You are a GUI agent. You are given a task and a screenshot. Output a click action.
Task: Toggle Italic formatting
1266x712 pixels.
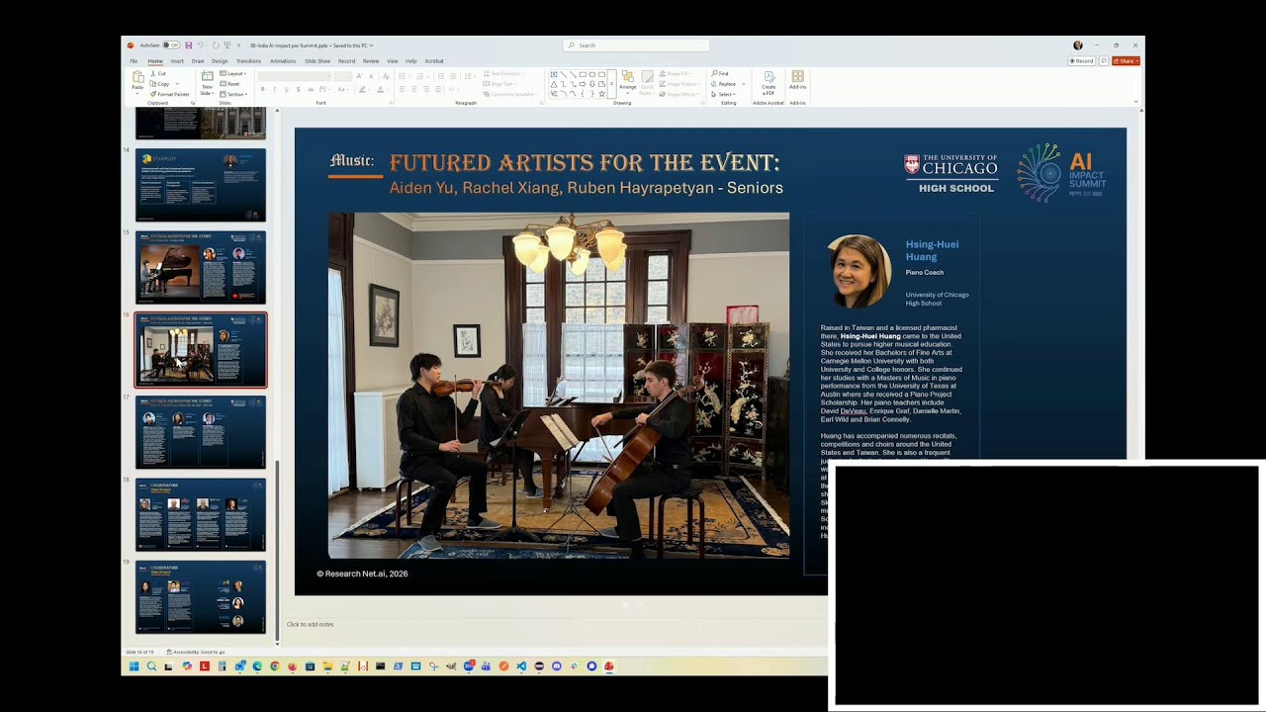pyautogui.click(x=274, y=89)
